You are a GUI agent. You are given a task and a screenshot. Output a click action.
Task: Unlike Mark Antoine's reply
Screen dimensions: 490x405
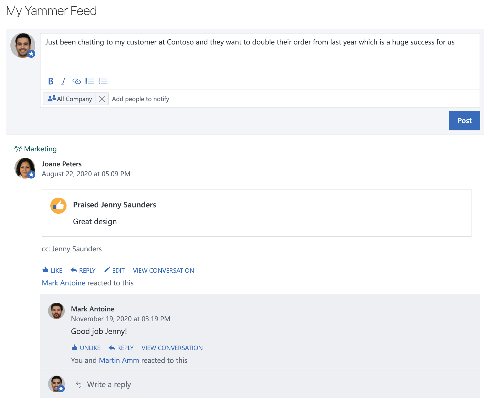pos(86,348)
